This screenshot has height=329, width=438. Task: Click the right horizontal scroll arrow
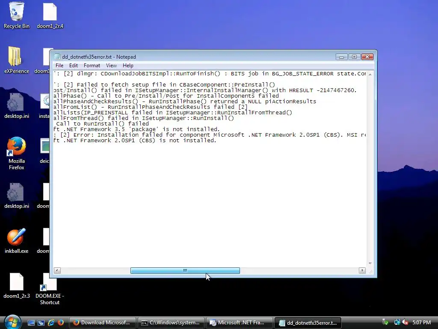(362, 271)
